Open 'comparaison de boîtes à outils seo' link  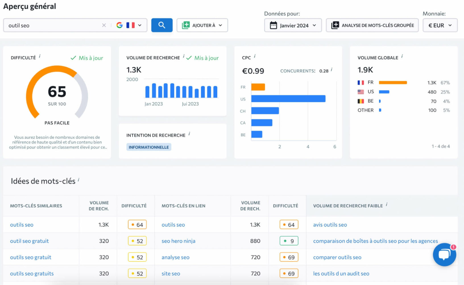(x=376, y=241)
